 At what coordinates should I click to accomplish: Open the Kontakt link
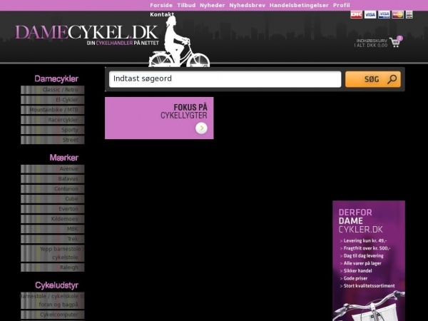point(162,14)
